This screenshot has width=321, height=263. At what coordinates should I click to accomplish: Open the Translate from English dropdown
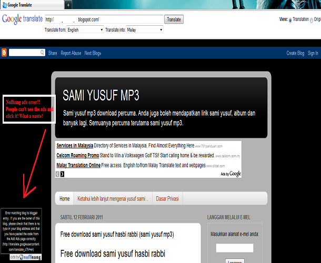click(x=85, y=29)
